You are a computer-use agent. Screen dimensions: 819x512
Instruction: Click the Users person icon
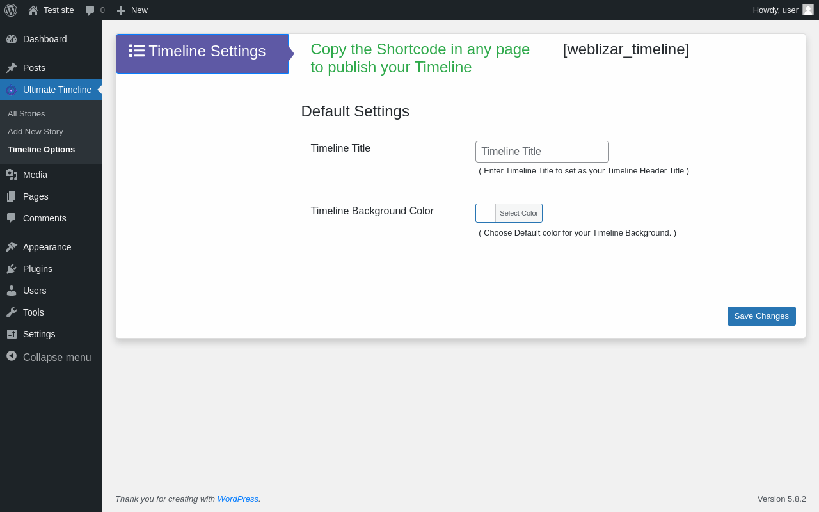tap(12, 291)
